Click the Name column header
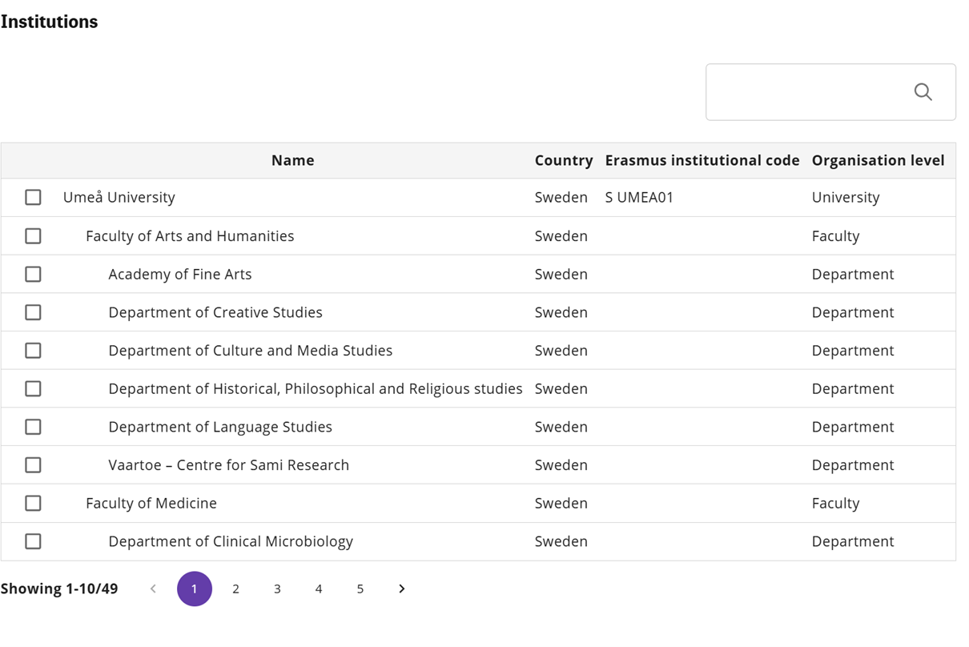This screenshot has height=647, width=969. tap(292, 160)
